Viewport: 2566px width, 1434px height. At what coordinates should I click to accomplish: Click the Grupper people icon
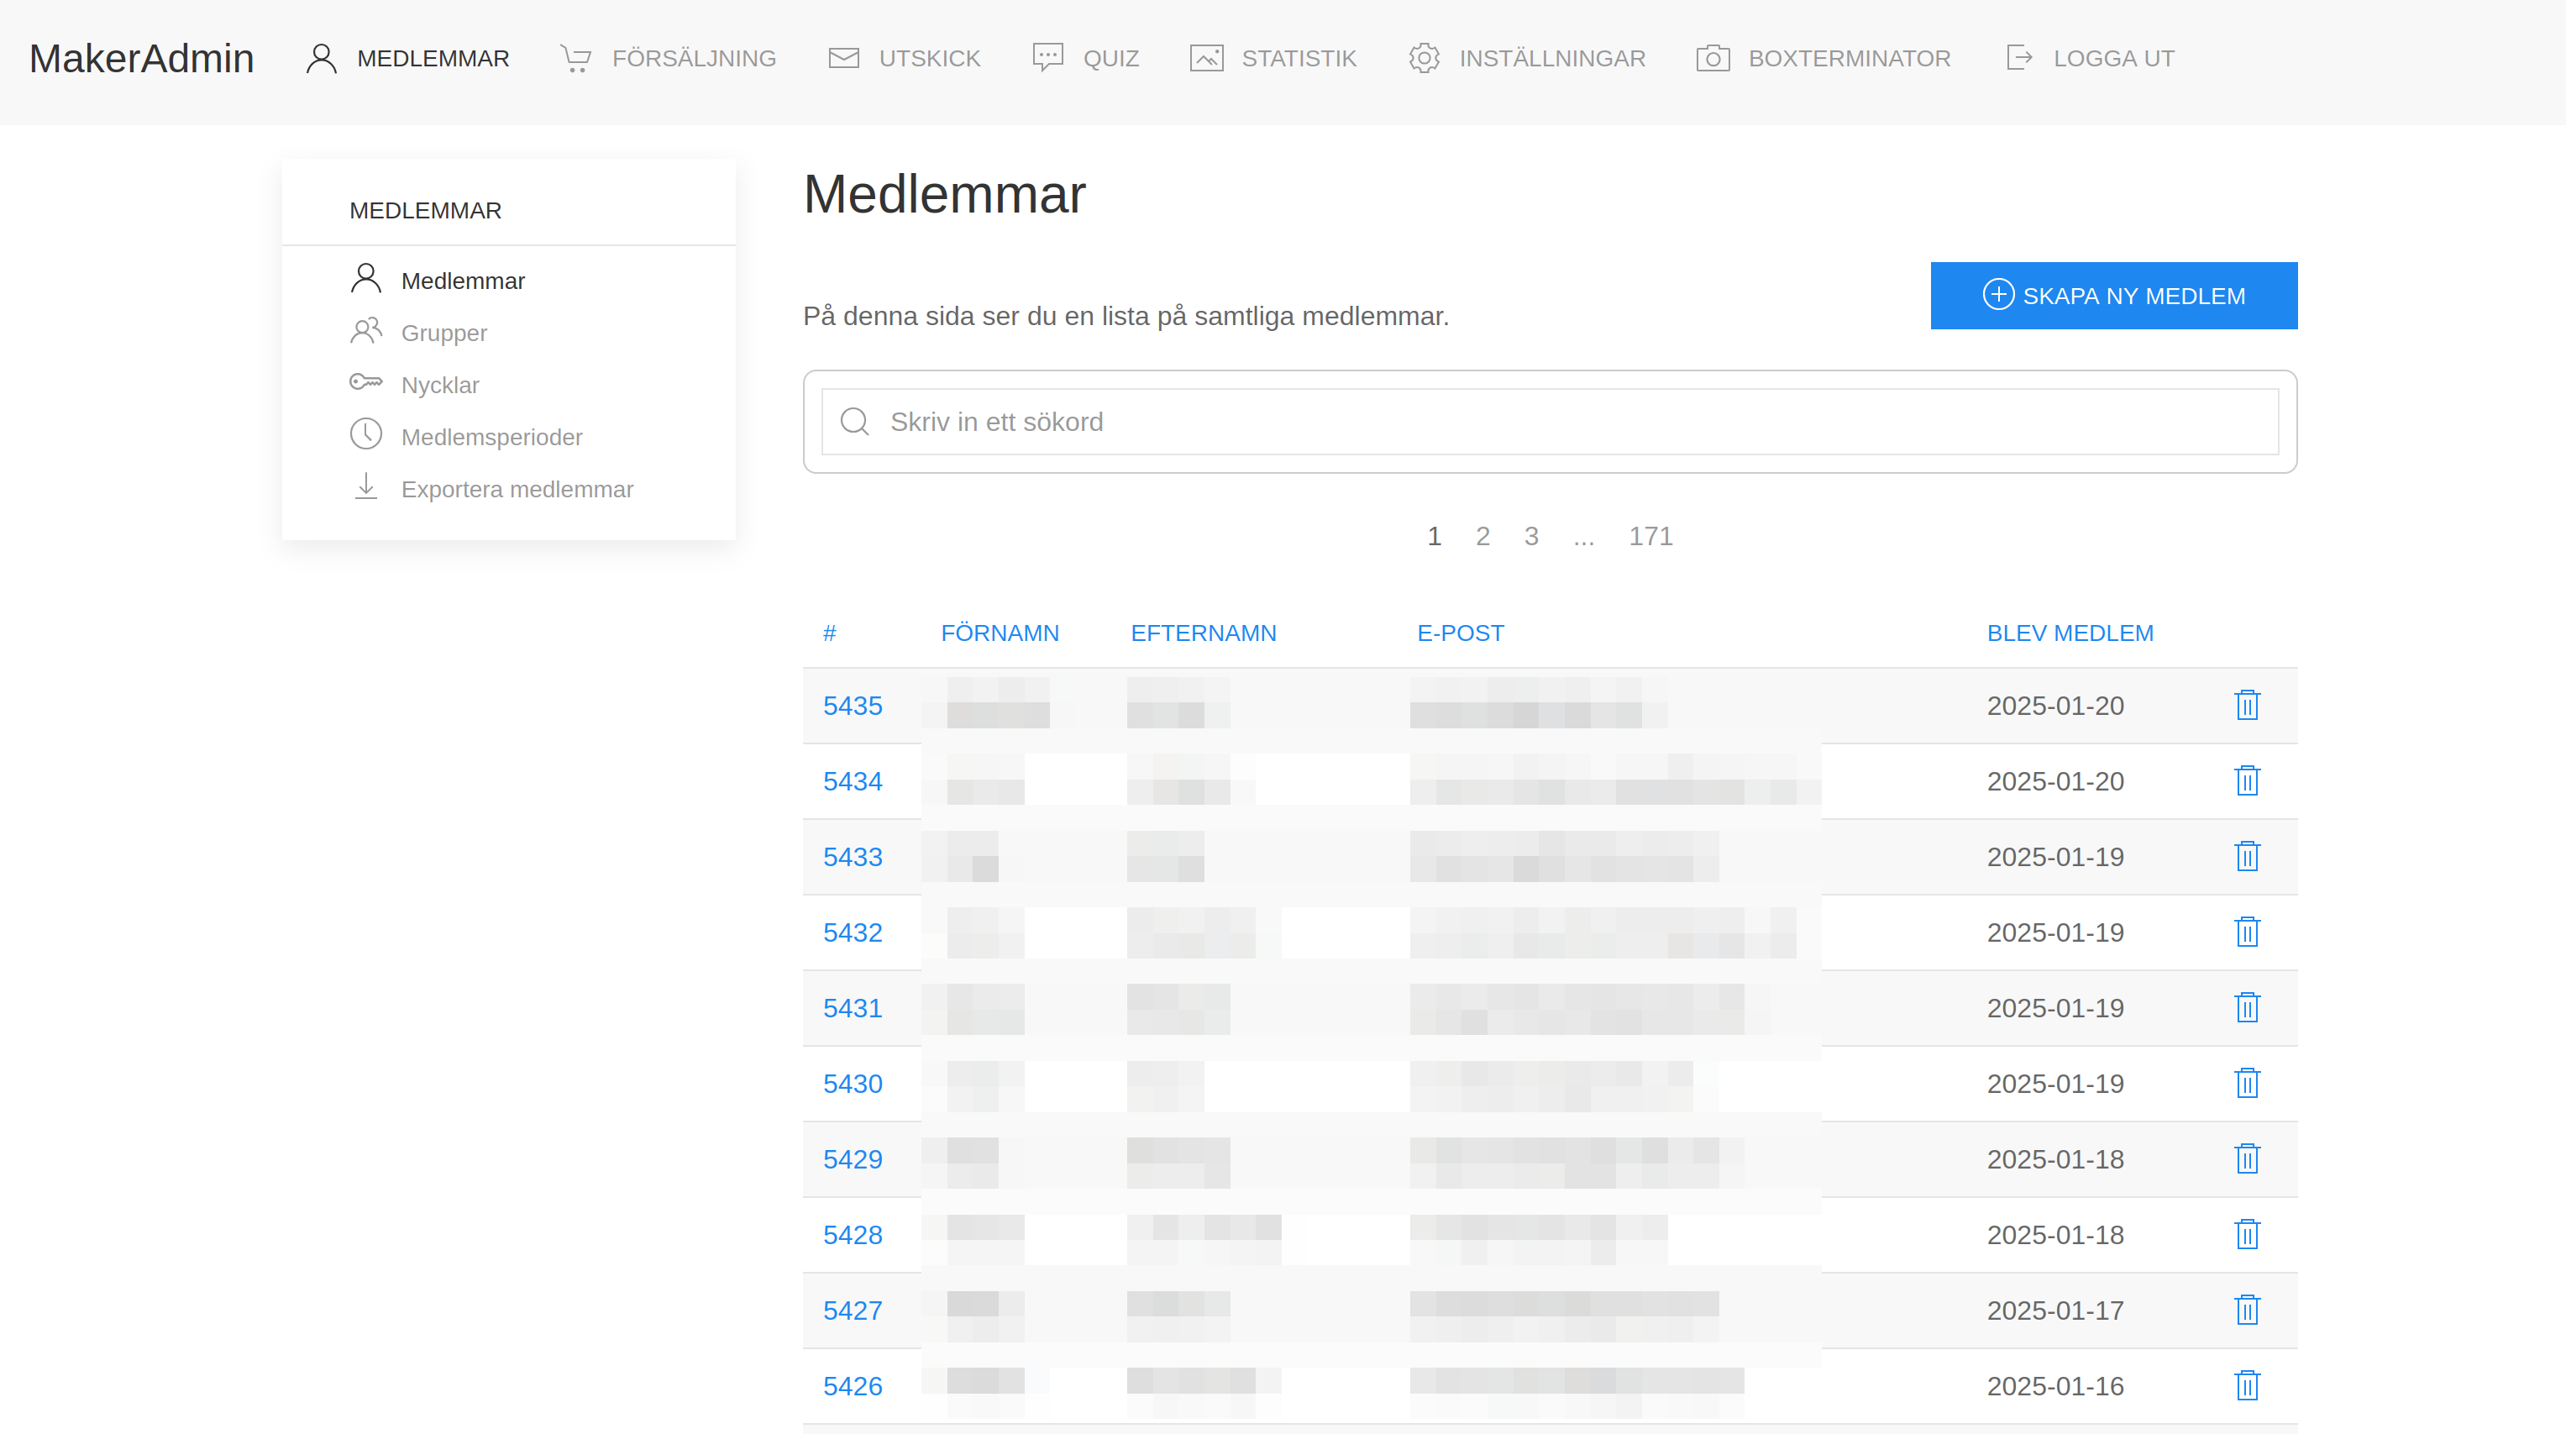click(x=365, y=331)
